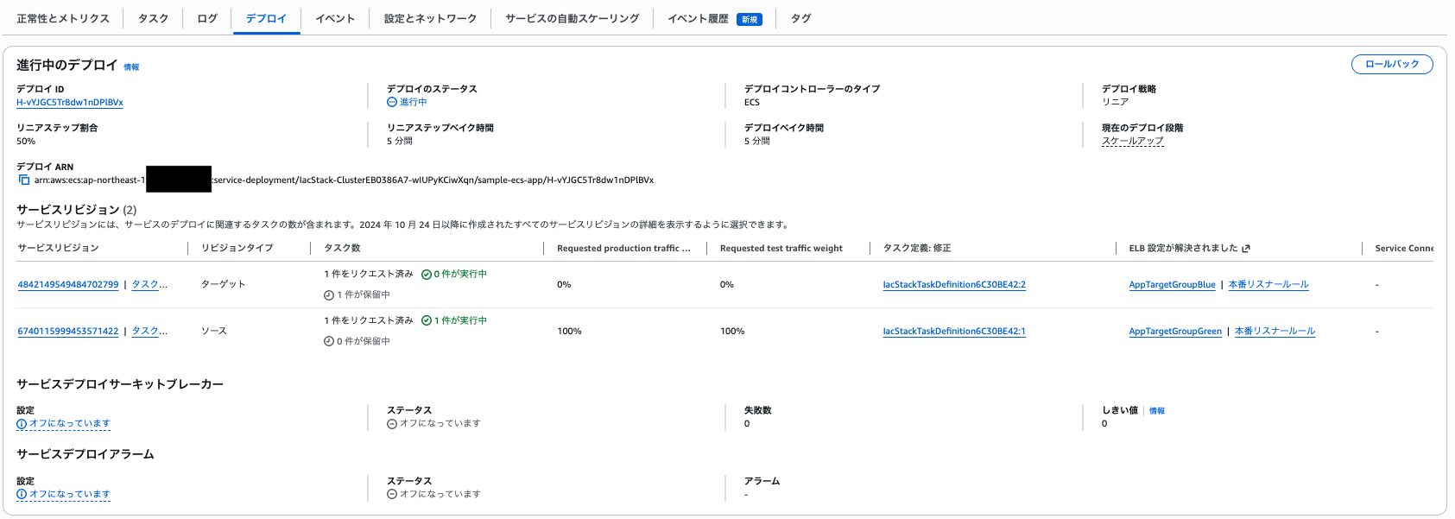1455x519 pixels.
Task: Open the AppTargetGroupGreen target group link
Action: click(x=1175, y=332)
